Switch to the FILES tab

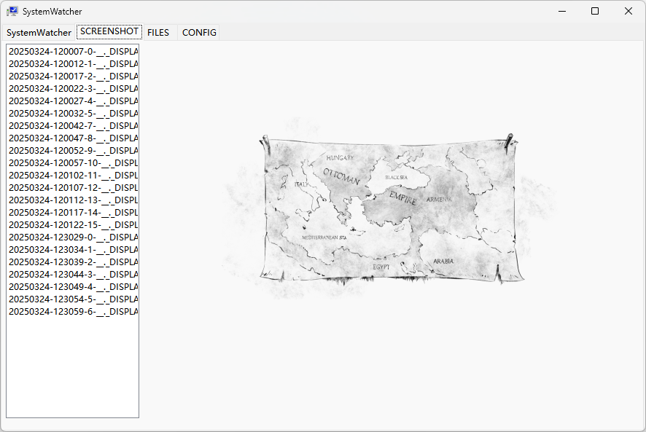point(158,33)
